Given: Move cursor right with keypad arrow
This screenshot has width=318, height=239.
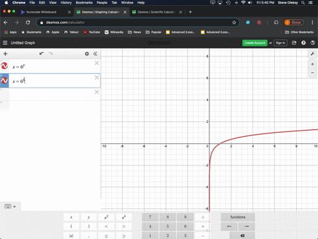Looking at the screenshot, I should tap(246, 226).
